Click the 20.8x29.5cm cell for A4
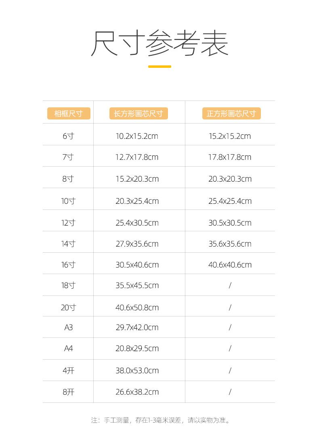 [137, 348]
